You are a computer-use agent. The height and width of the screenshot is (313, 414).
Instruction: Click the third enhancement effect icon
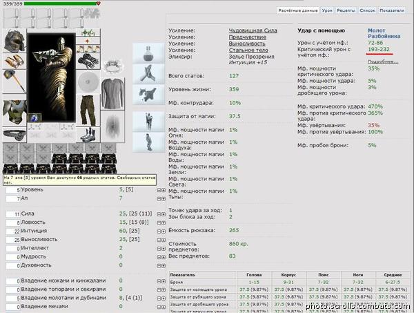[x=148, y=95]
